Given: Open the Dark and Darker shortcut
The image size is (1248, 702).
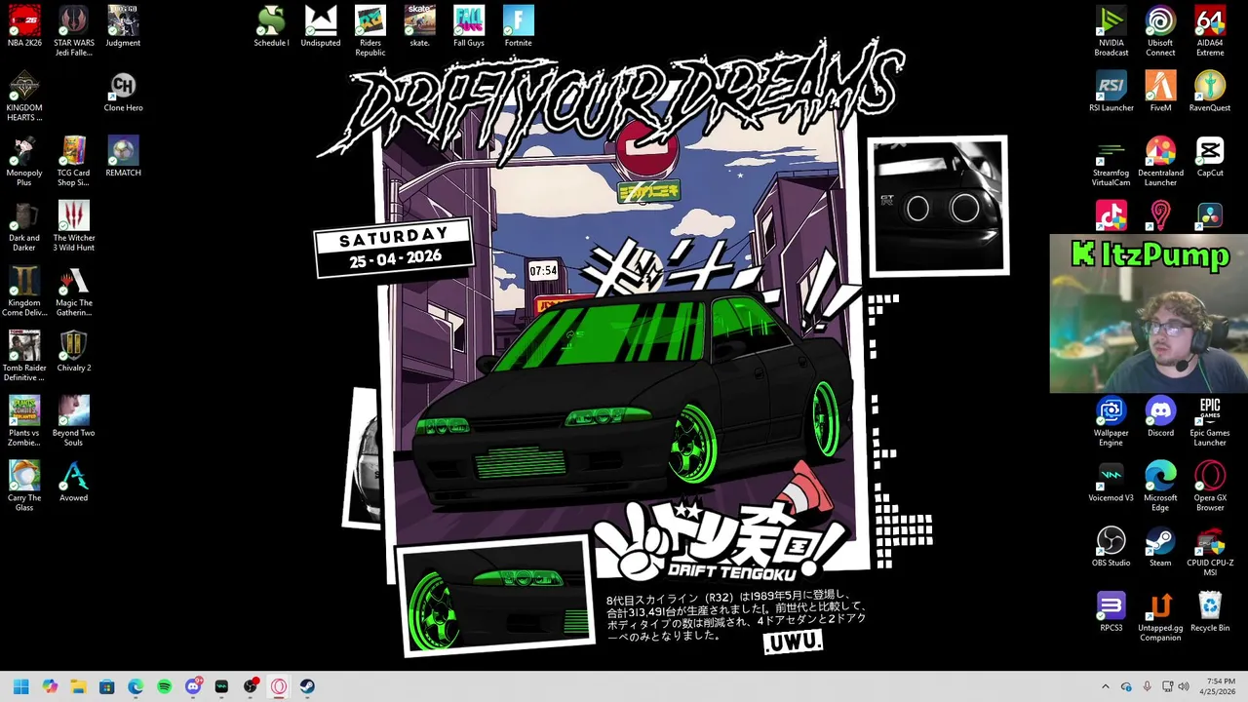Looking at the screenshot, I should 24,226.
